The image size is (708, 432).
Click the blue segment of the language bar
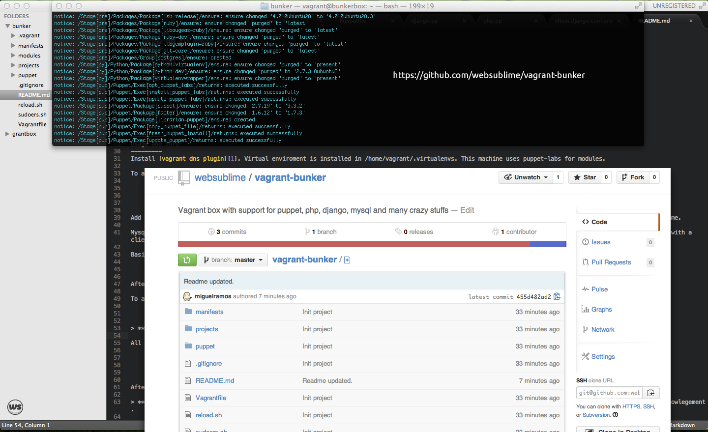[548, 244]
